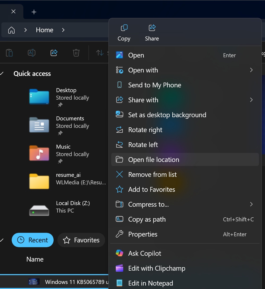The width and height of the screenshot is (265, 289).
Task: Open Properties from the context menu
Action: (x=143, y=234)
